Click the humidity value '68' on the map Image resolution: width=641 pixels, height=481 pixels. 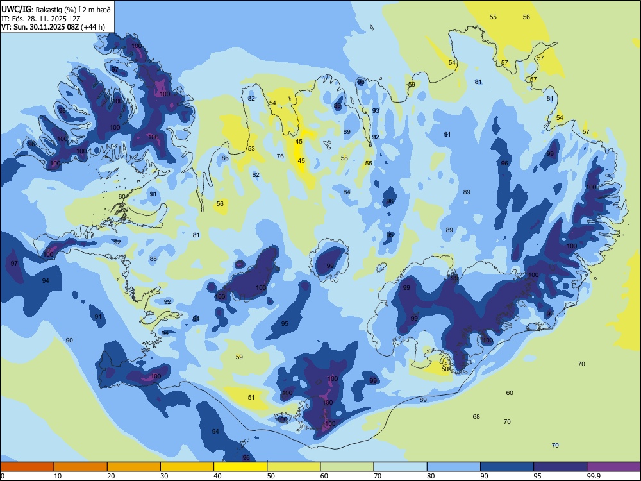pos(476,417)
